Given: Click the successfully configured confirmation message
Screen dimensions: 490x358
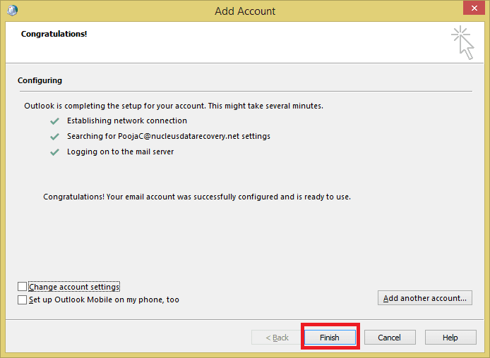Looking at the screenshot, I should pyautogui.click(x=197, y=197).
